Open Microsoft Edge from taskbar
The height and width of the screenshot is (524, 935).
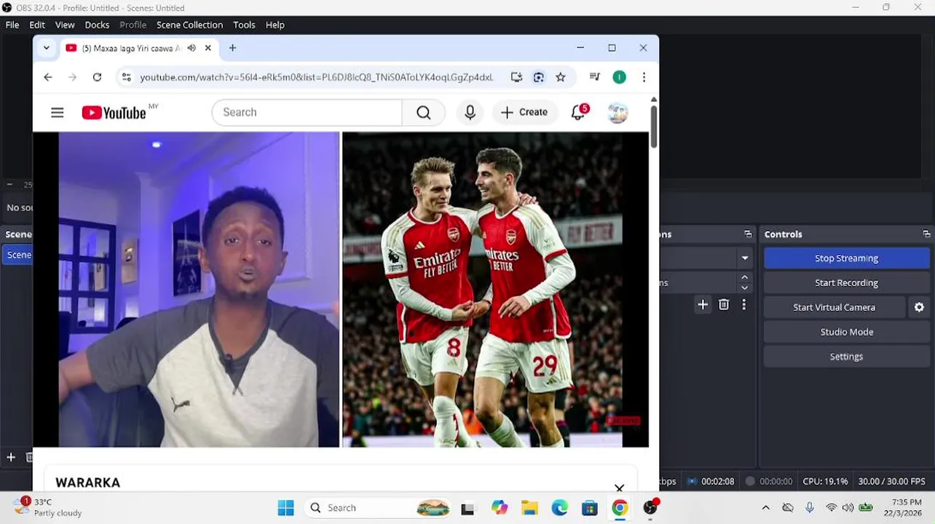559,508
